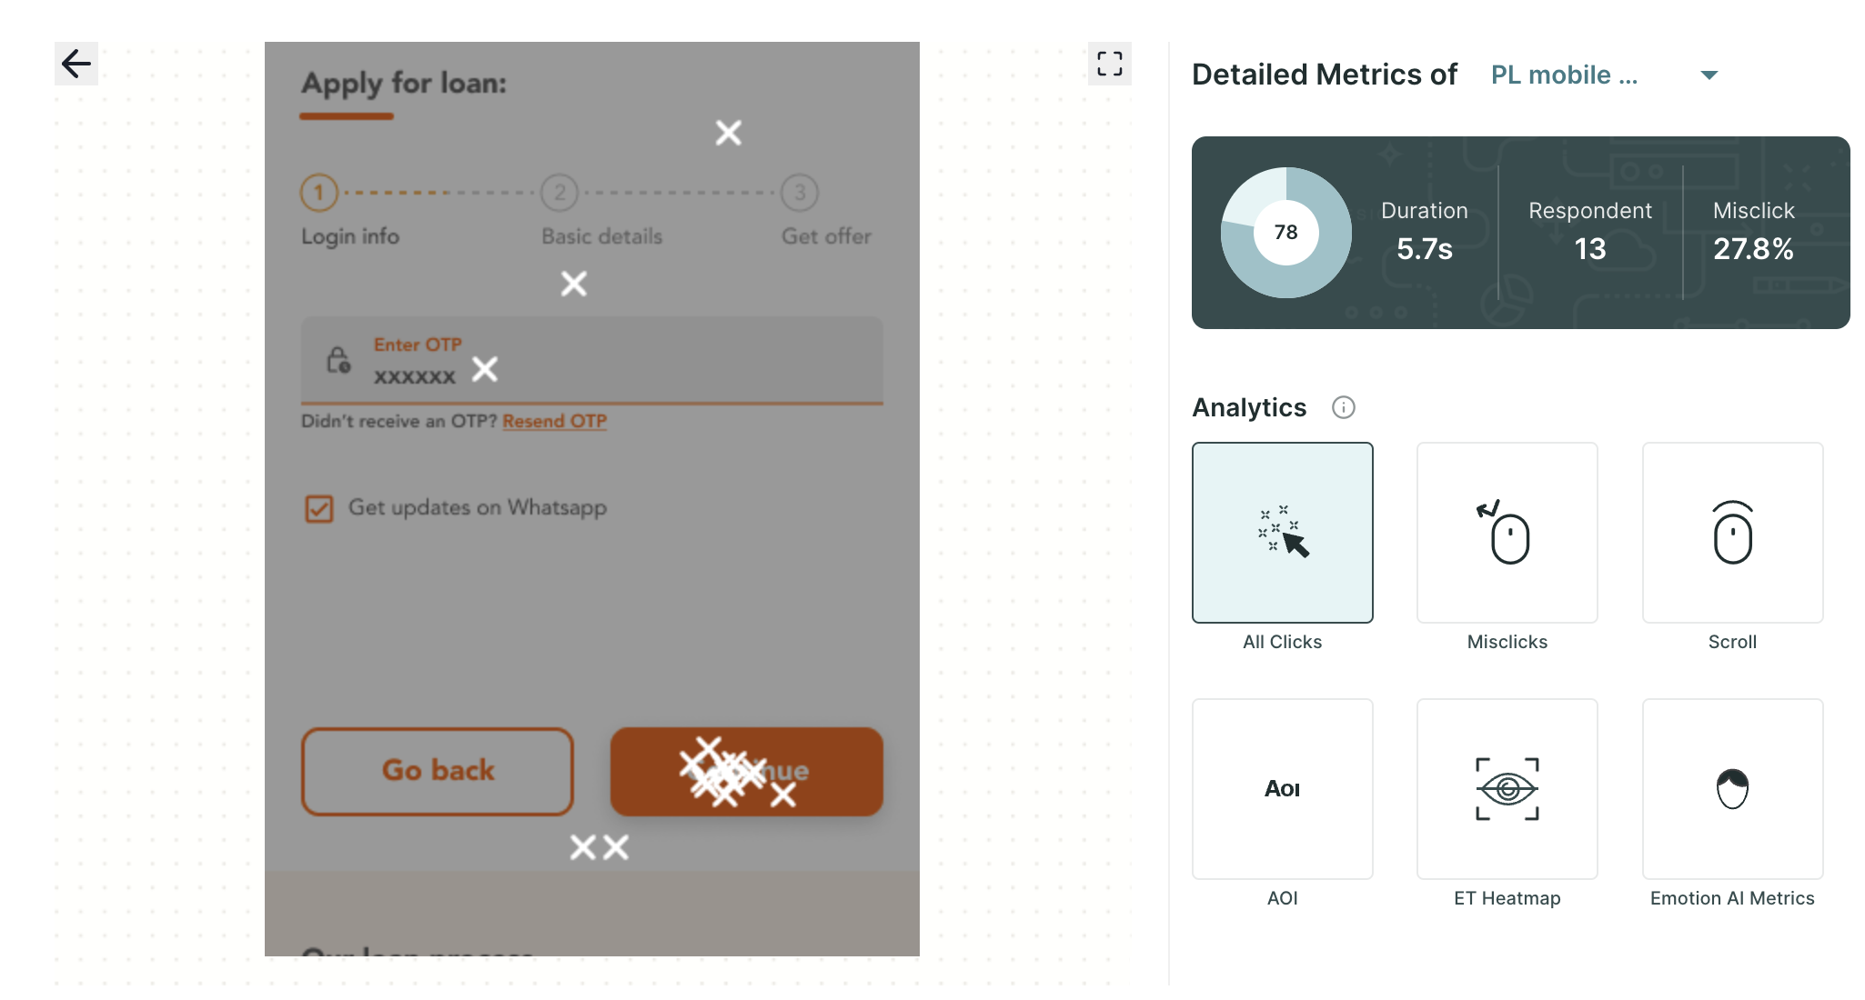The height and width of the screenshot is (1000, 1865).
Task: Open the Scroll analytics card
Action: (1732, 533)
